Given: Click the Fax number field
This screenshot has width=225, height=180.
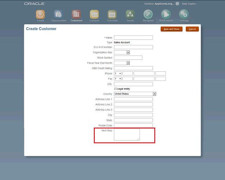Looking at the screenshot, I should [x=144, y=79].
